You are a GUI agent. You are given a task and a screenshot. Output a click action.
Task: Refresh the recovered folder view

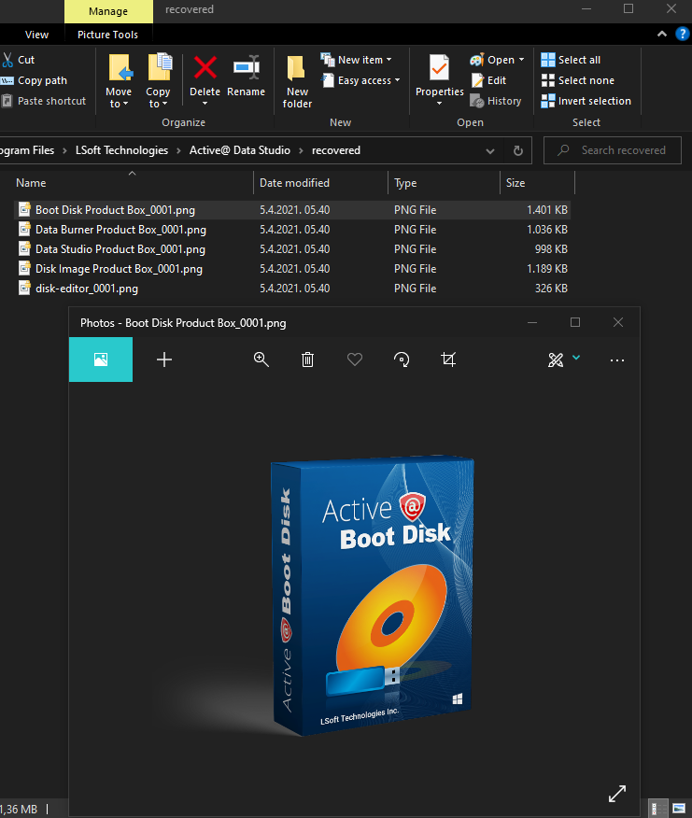(518, 150)
